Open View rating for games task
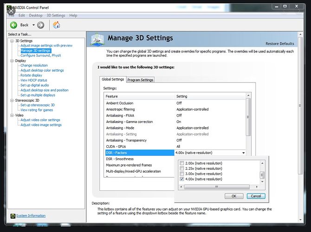The width and height of the screenshot is (311, 232). (37, 110)
